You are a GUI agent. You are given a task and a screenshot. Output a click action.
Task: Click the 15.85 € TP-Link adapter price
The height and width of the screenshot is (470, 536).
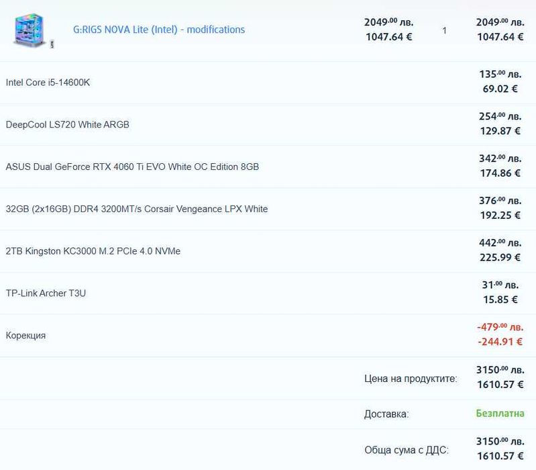pyautogui.click(x=500, y=299)
